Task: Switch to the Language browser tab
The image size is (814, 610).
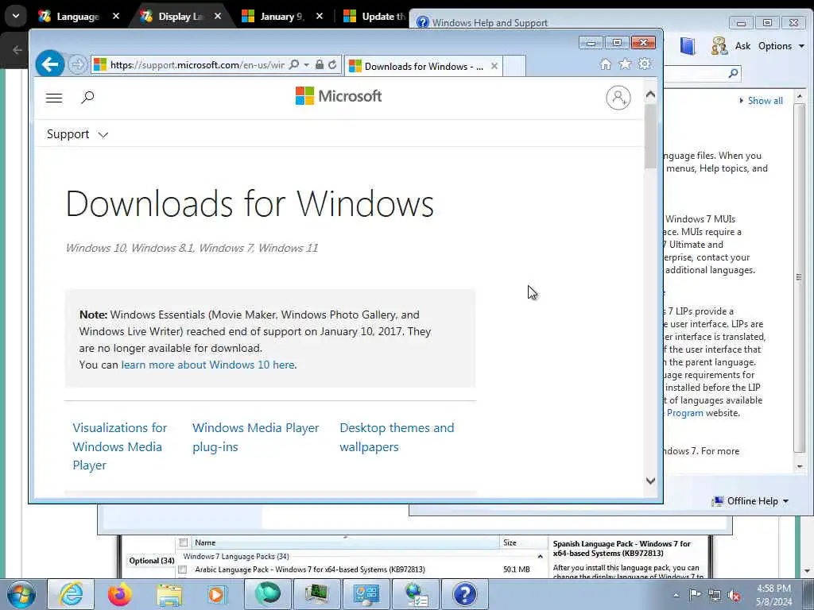Action: pyautogui.click(x=78, y=17)
